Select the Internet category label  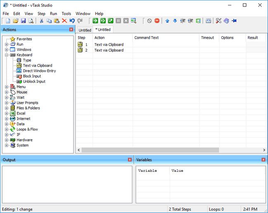tap(24, 119)
